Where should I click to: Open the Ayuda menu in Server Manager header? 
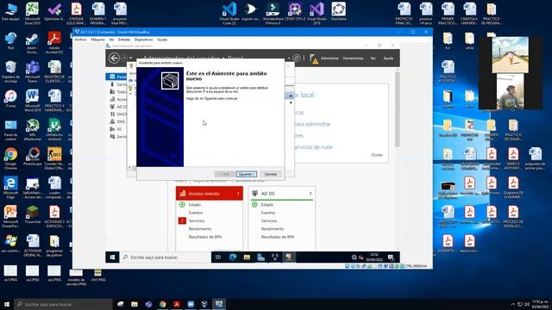pos(388,59)
